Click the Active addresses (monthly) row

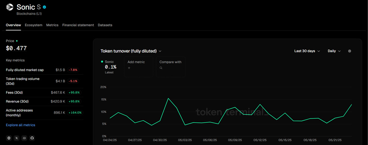(45, 112)
